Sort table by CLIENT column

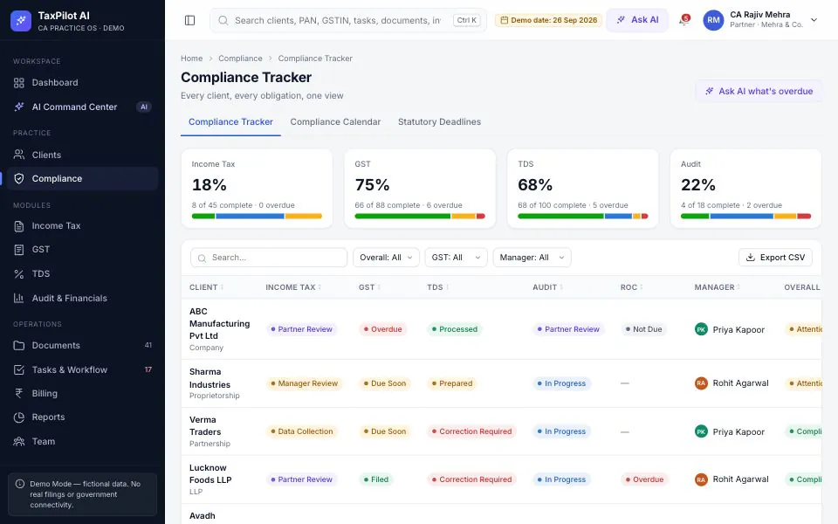pos(206,287)
